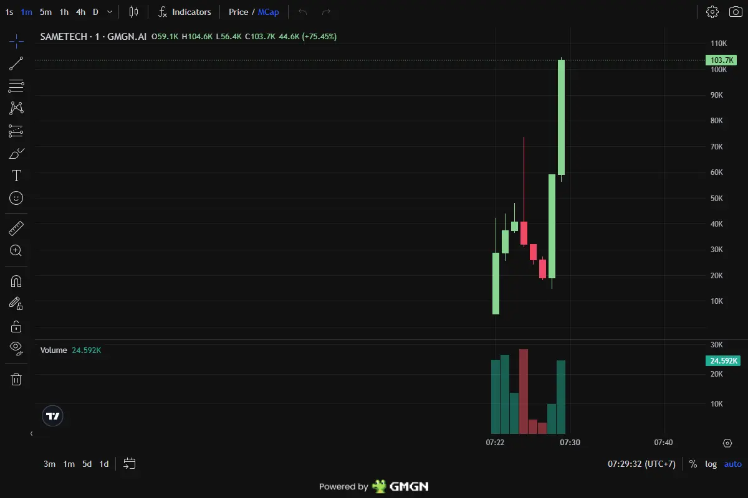
Task: Switch to the 5m timeframe
Action: [x=46, y=12]
